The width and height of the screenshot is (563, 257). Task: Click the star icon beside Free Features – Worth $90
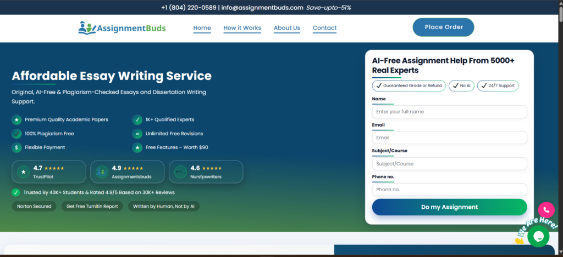click(137, 147)
